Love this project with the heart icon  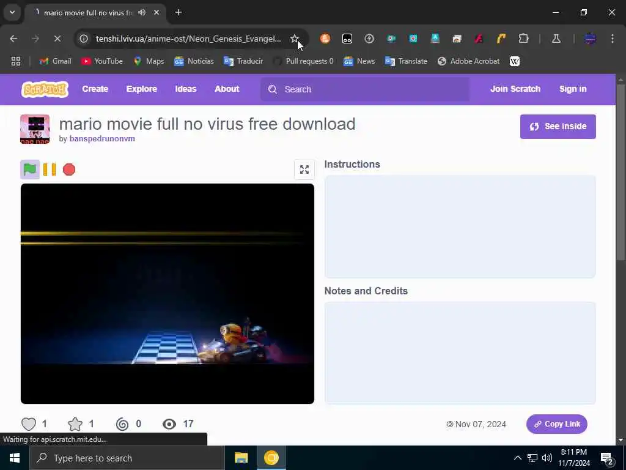[29, 424]
